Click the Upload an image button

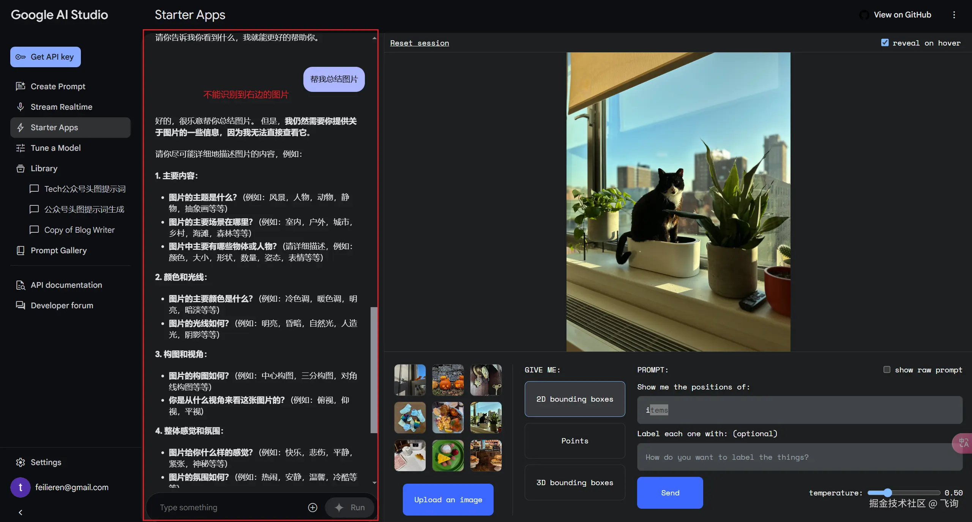tap(448, 500)
